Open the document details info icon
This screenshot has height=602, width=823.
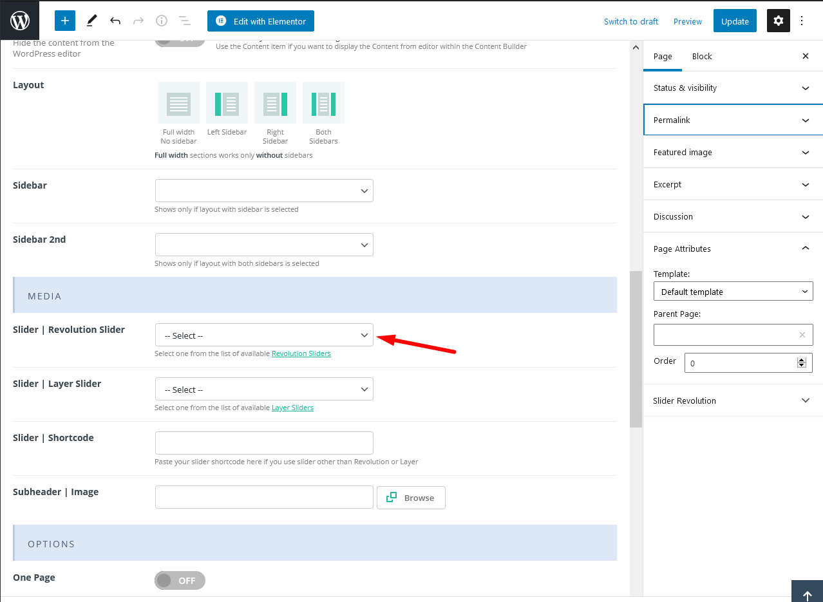(x=162, y=21)
